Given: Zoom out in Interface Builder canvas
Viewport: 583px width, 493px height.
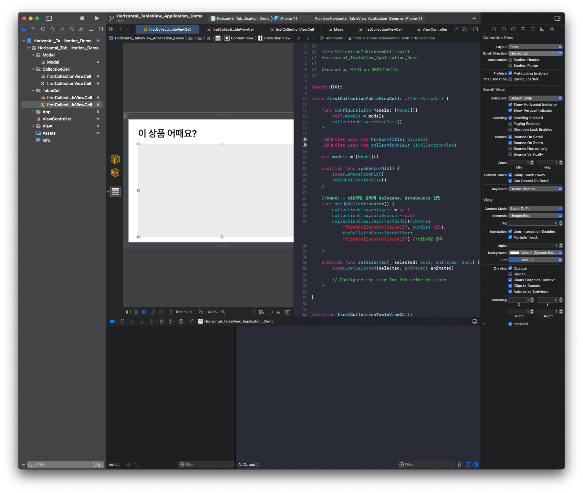Looking at the screenshot, I should [x=201, y=312].
